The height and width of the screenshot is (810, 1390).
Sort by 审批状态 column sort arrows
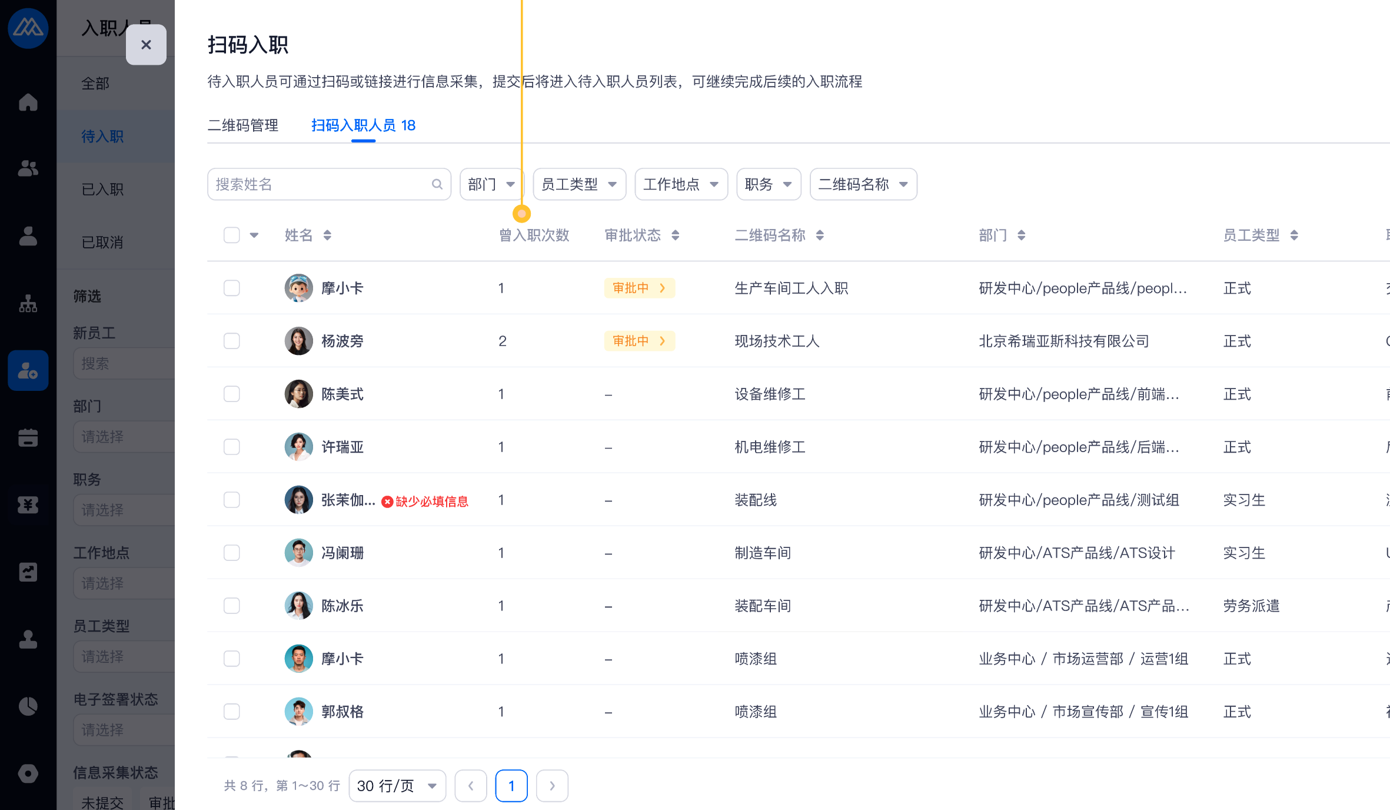(x=675, y=235)
